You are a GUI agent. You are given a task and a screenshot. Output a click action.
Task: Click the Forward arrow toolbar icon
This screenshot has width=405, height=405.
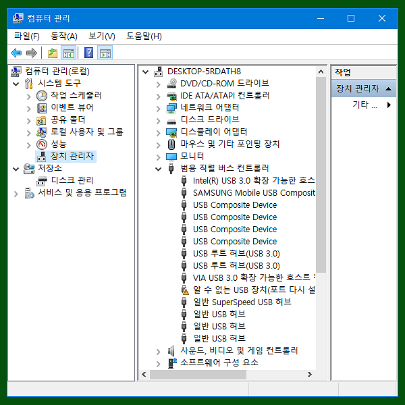tap(32, 53)
